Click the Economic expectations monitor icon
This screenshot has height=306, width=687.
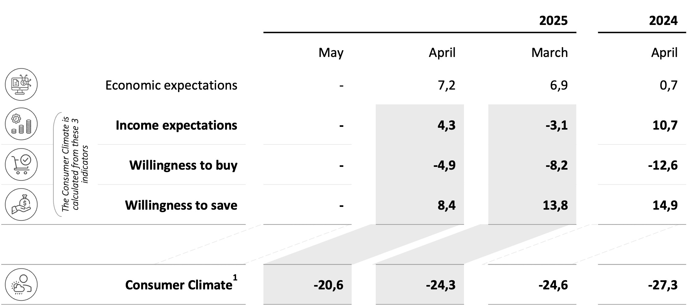pyautogui.click(x=21, y=84)
